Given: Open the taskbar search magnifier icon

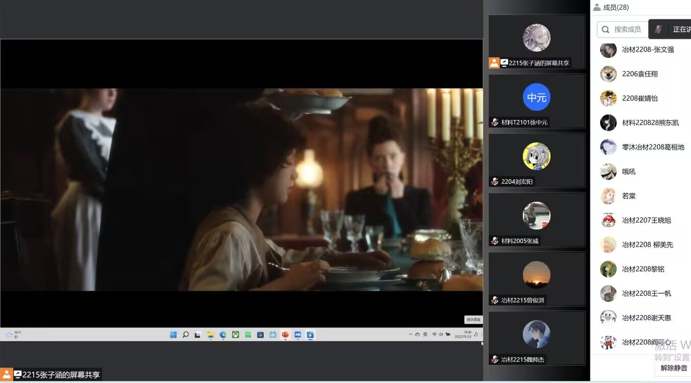Looking at the screenshot, I should (x=185, y=335).
